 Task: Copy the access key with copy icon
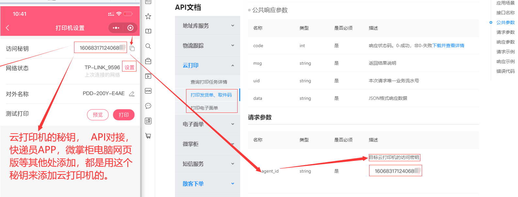point(132,48)
